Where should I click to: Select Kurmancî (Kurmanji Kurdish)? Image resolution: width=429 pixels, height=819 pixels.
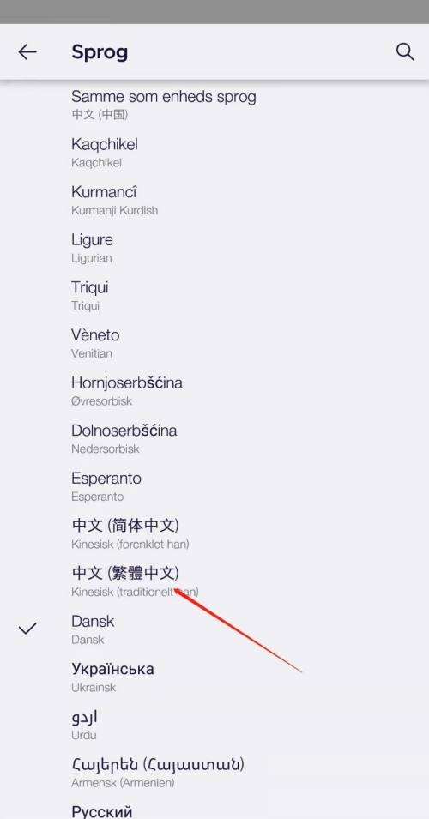(214, 201)
